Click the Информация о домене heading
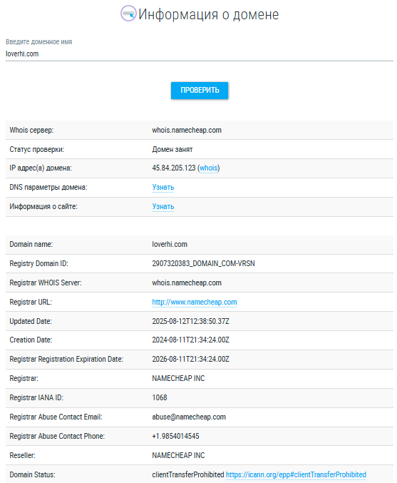Screen dimensions: 397x483 [x=209, y=14]
